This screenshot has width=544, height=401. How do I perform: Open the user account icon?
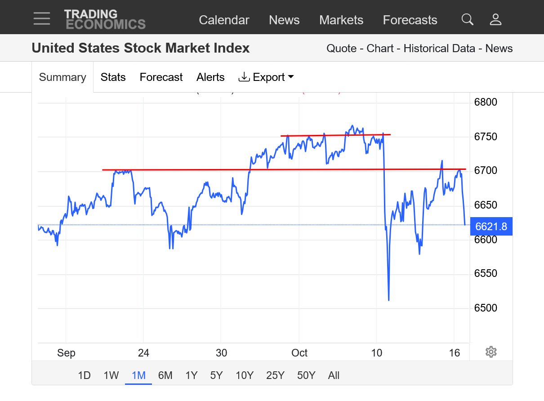[495, 19]
